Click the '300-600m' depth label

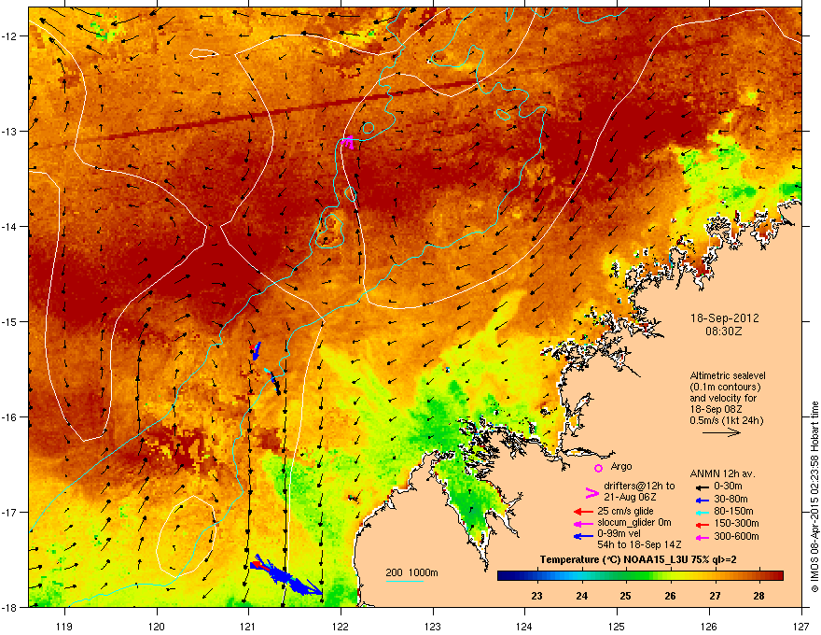736,536
